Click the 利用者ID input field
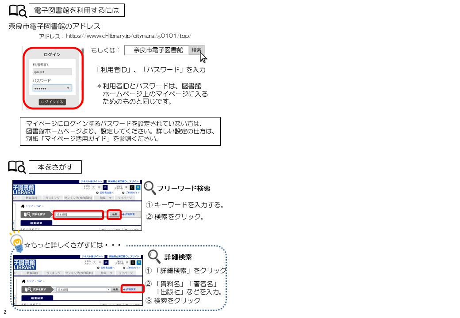This screenshot has height=318, width=460. point(52,72)
